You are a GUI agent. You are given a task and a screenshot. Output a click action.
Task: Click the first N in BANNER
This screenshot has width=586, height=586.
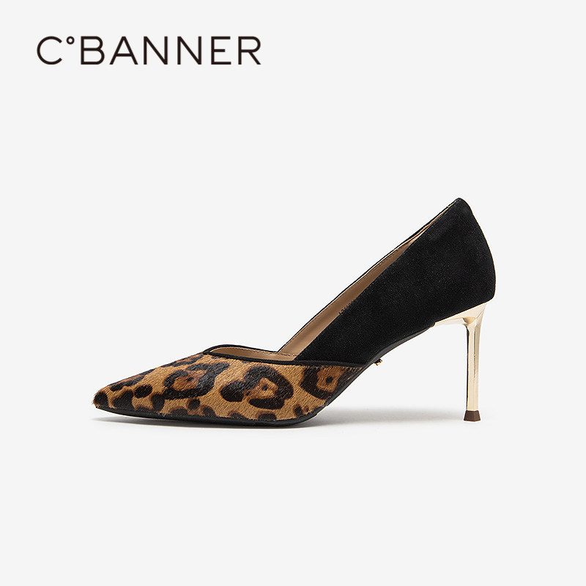[x=160, y=51]
